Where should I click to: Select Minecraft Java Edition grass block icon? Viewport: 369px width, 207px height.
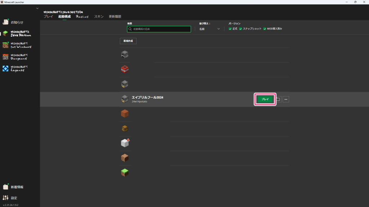point(5,33)
